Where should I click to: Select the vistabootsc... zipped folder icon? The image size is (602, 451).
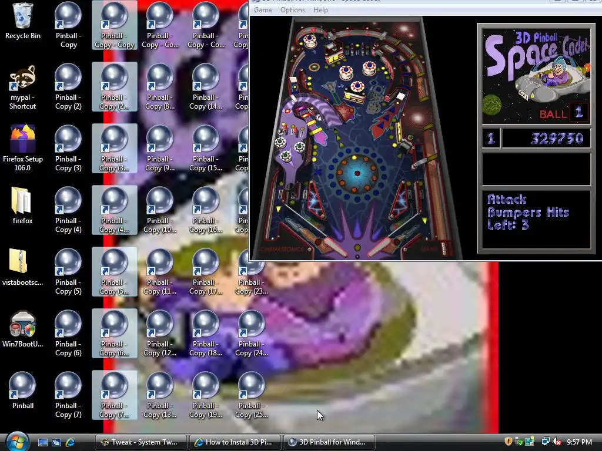tap(23, 267)
